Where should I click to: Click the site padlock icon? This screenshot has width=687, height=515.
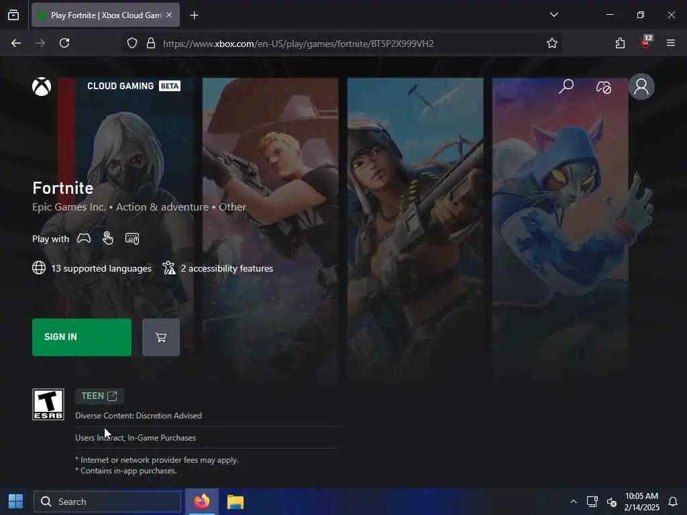coord(151,44)
